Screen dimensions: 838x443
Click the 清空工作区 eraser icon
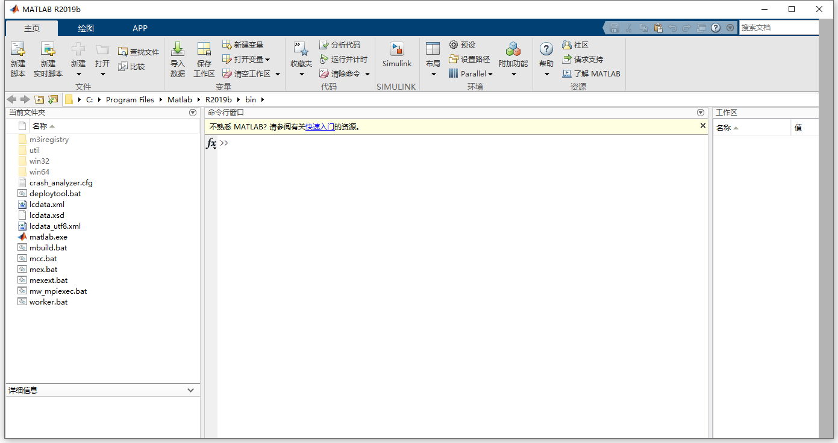(227, 74)
